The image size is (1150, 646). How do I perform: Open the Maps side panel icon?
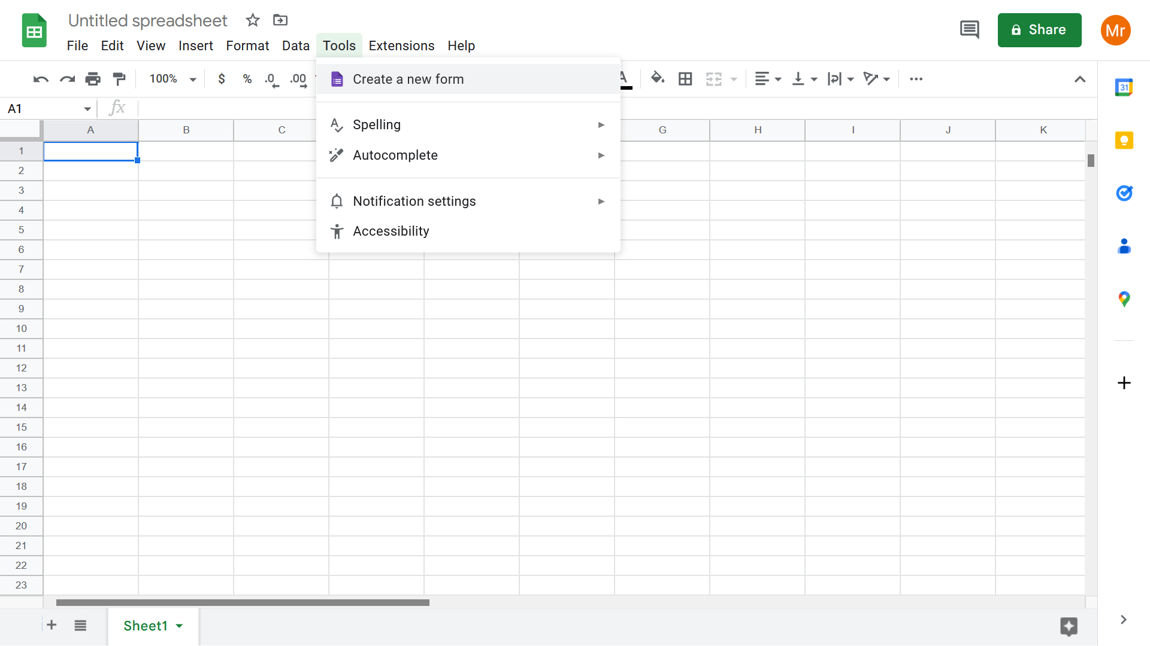[1124, 298]
